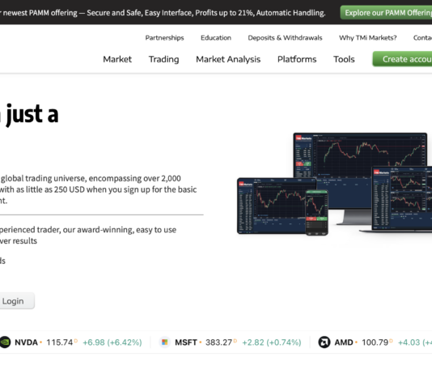Select the MSFT ticker symbol text
Viewport: 432px width, 374px height.
(186, 342)
